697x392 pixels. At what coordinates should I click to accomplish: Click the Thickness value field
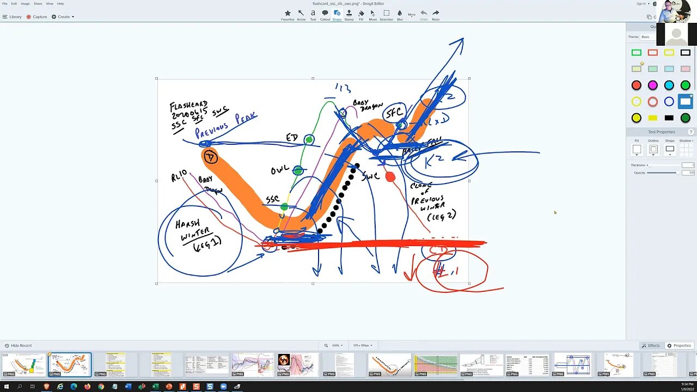(688, 165)
